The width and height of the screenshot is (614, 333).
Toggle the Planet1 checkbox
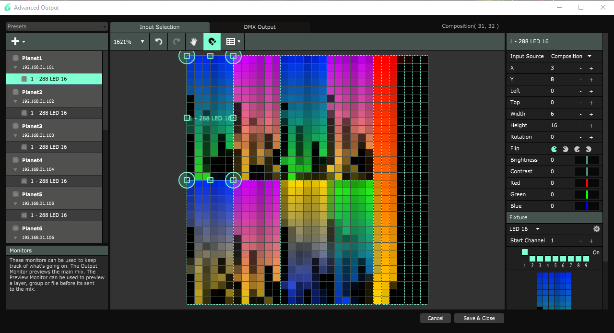15,58
